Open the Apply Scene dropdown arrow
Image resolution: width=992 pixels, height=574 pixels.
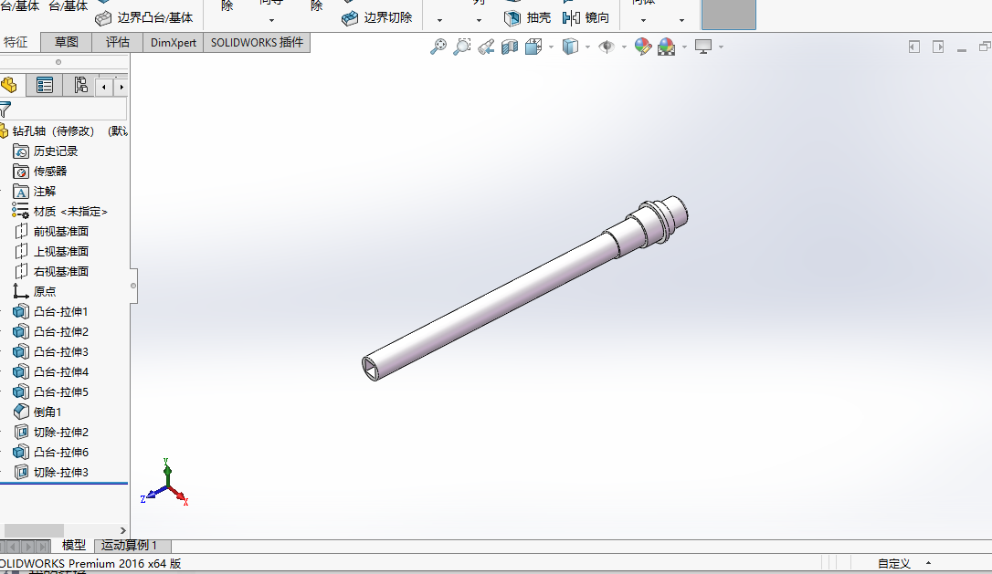click(x=684, y=47)
